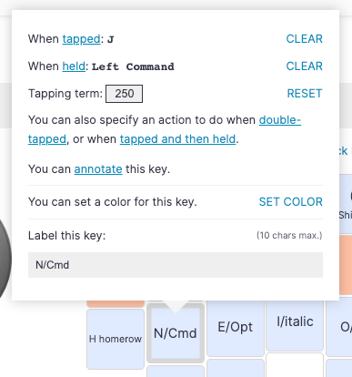Focus the key label text field N/Cmd
Screen dimensions: 352x377
pos(176,265)
